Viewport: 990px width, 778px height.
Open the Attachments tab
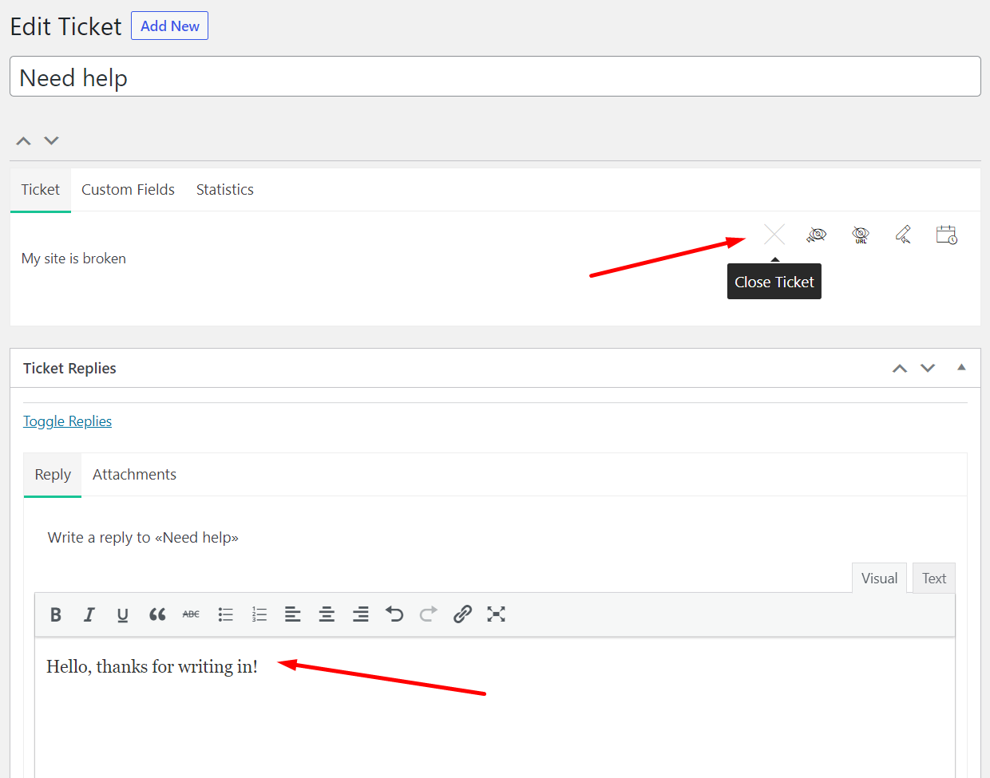[x=134, y=475]
